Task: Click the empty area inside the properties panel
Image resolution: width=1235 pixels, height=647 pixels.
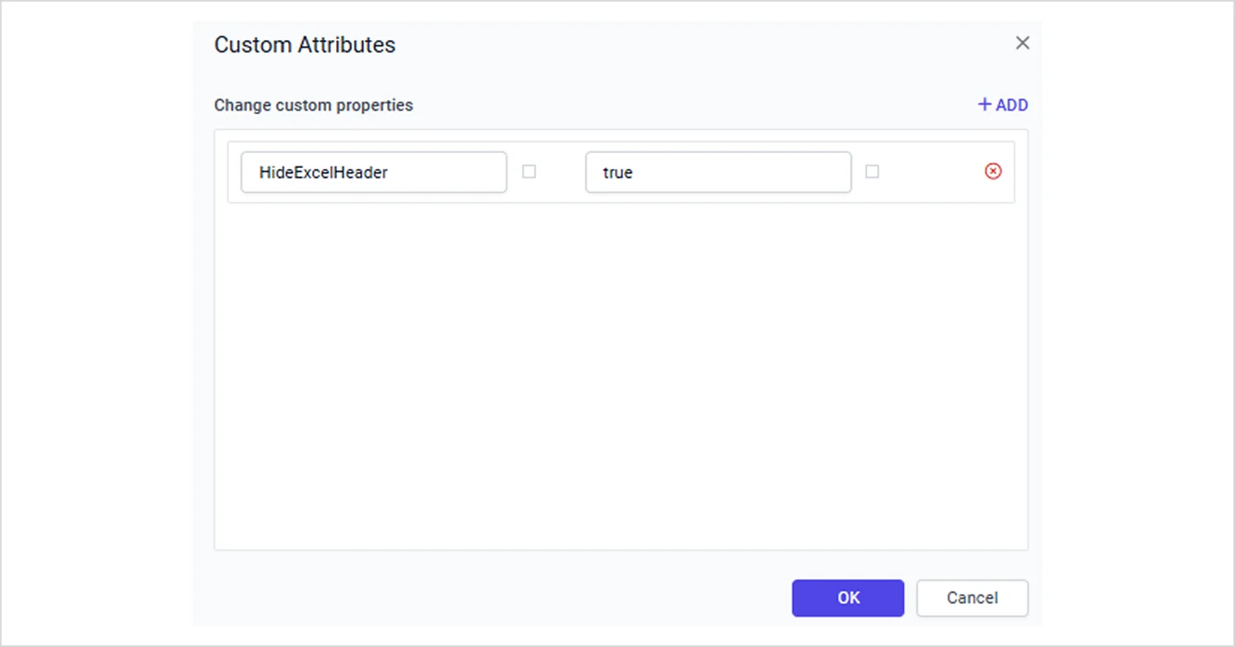Action: tap(621, 374)
